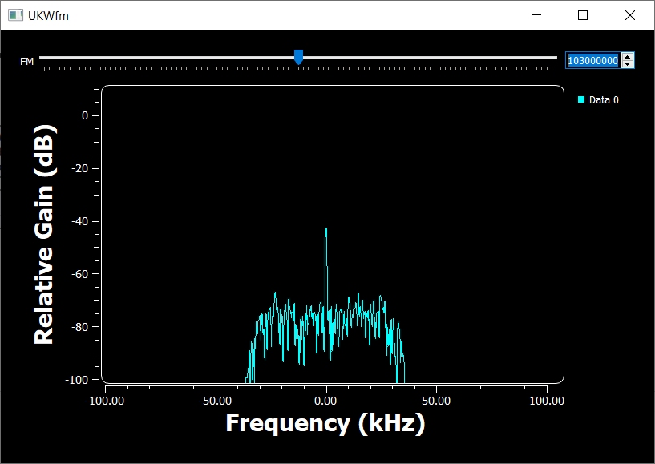Decrease frequency with the spinbox down arrow
Screen dimensions: 655x464
point(628,64)
